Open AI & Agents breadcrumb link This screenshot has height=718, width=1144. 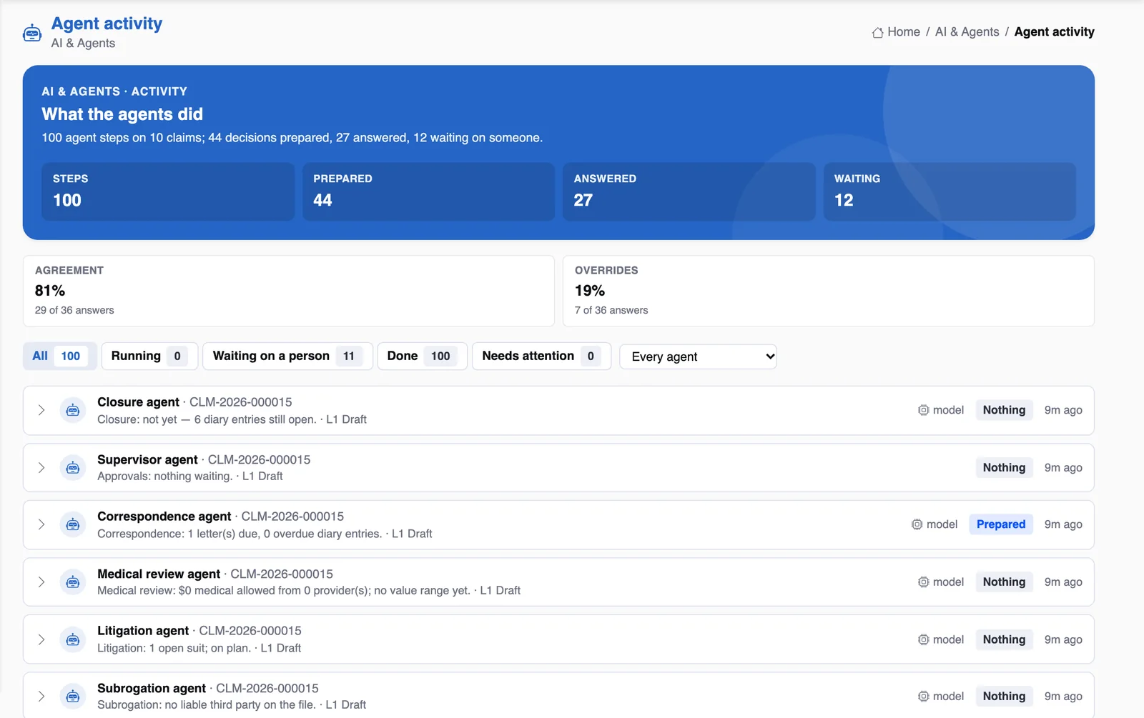[967, 32]
